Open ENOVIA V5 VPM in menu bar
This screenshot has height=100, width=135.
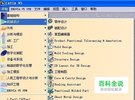click(21, 9)
